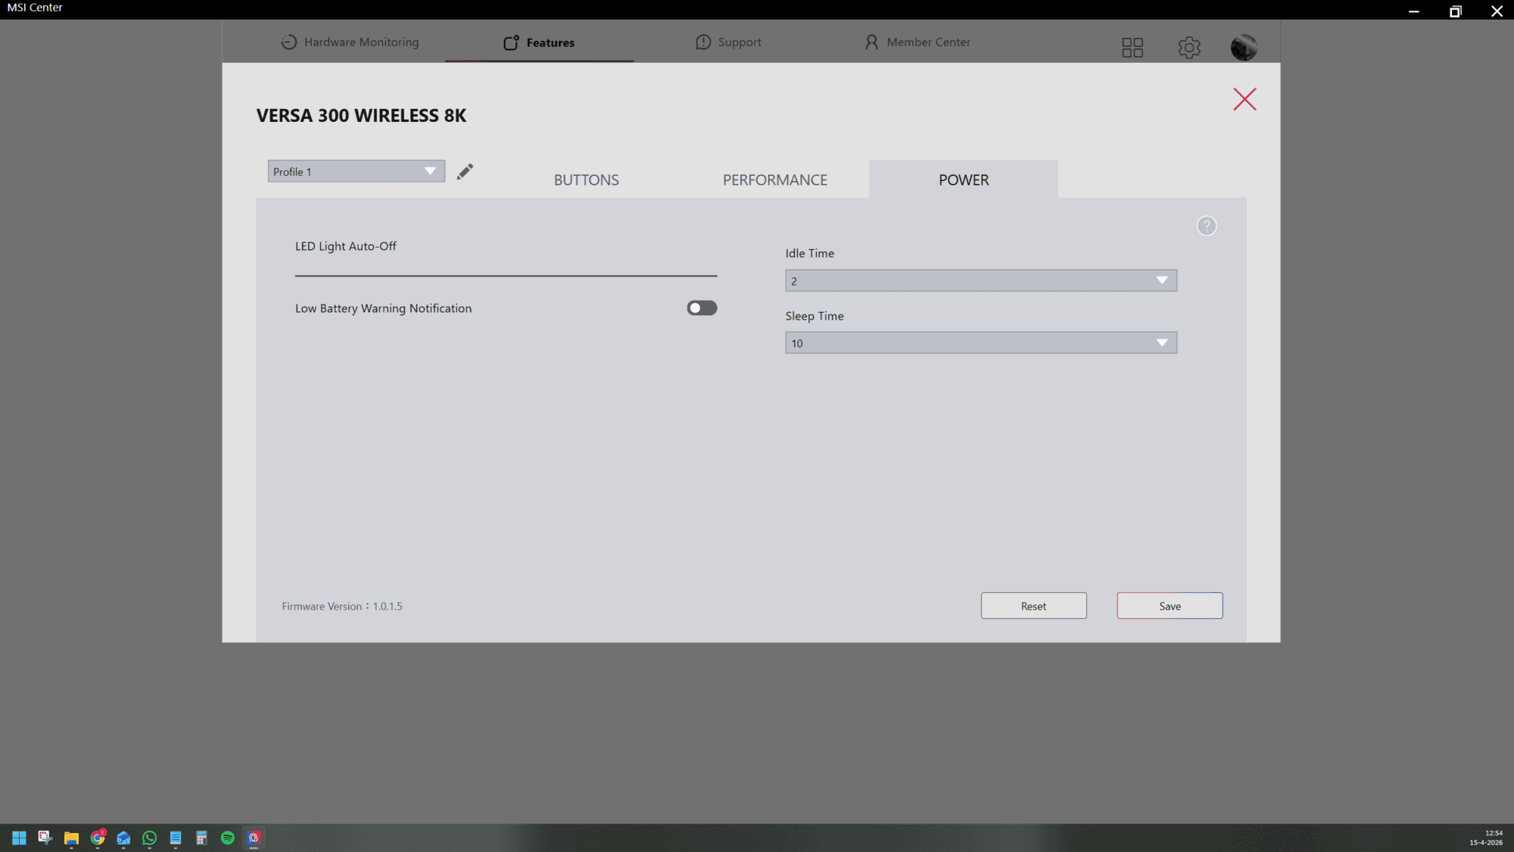Click the pencil icon to rename profile

(465, 172)
